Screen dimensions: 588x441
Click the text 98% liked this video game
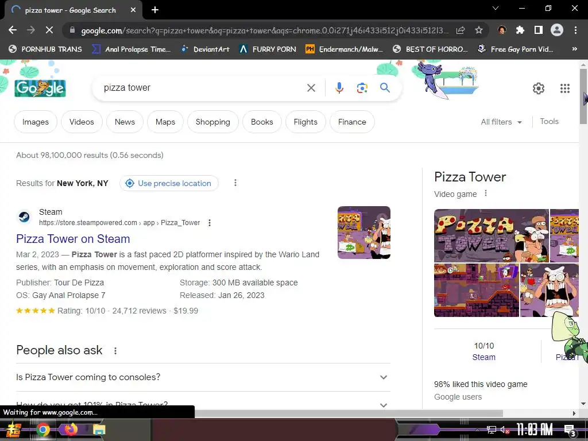tap(481, 384)
